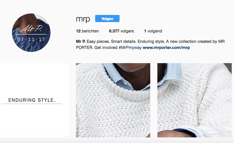The height and width of the screenshot is (143, 234).
Task: Visit the www.mrporter.com/mrp website link
Action: 166,48
